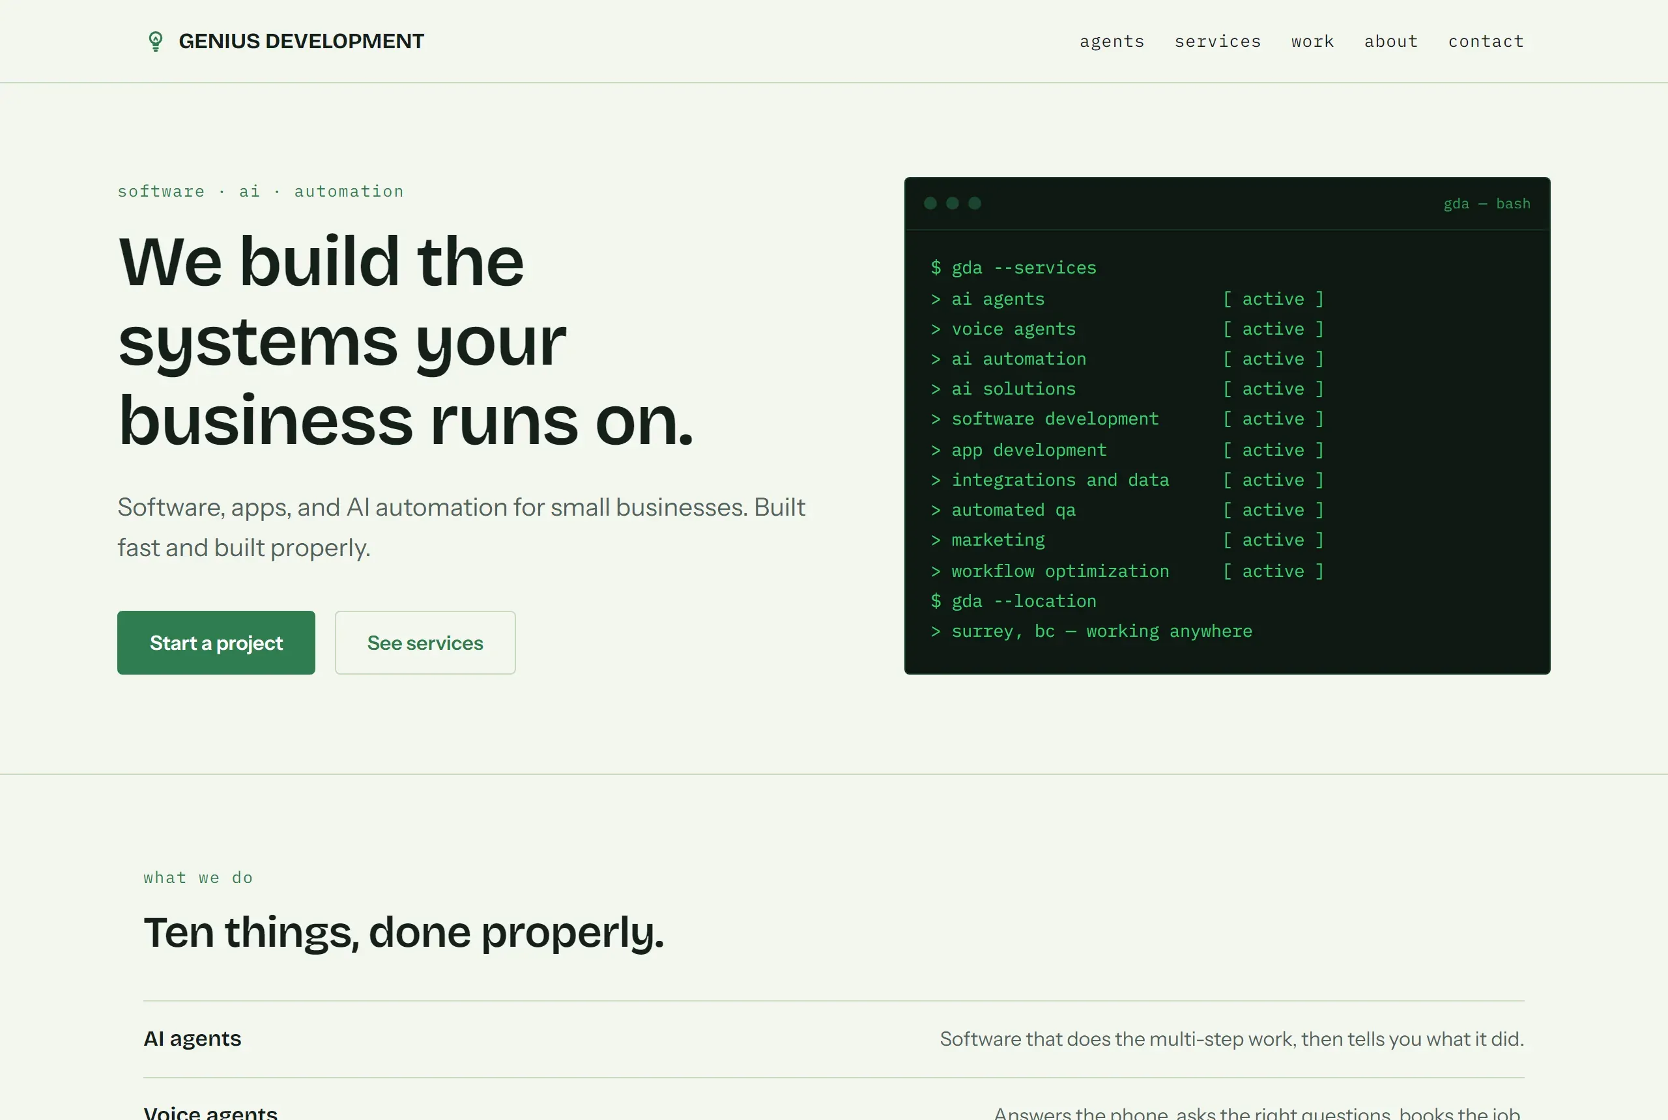Click the '$ gda --location' command line

[1013, 601]
